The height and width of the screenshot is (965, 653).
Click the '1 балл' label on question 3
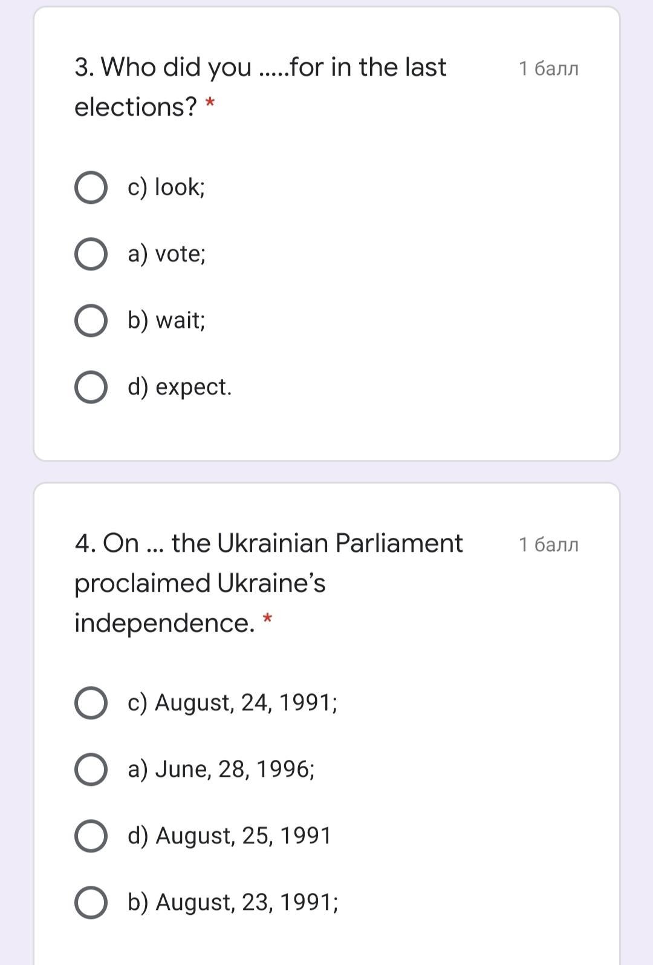tap(548, 68)
